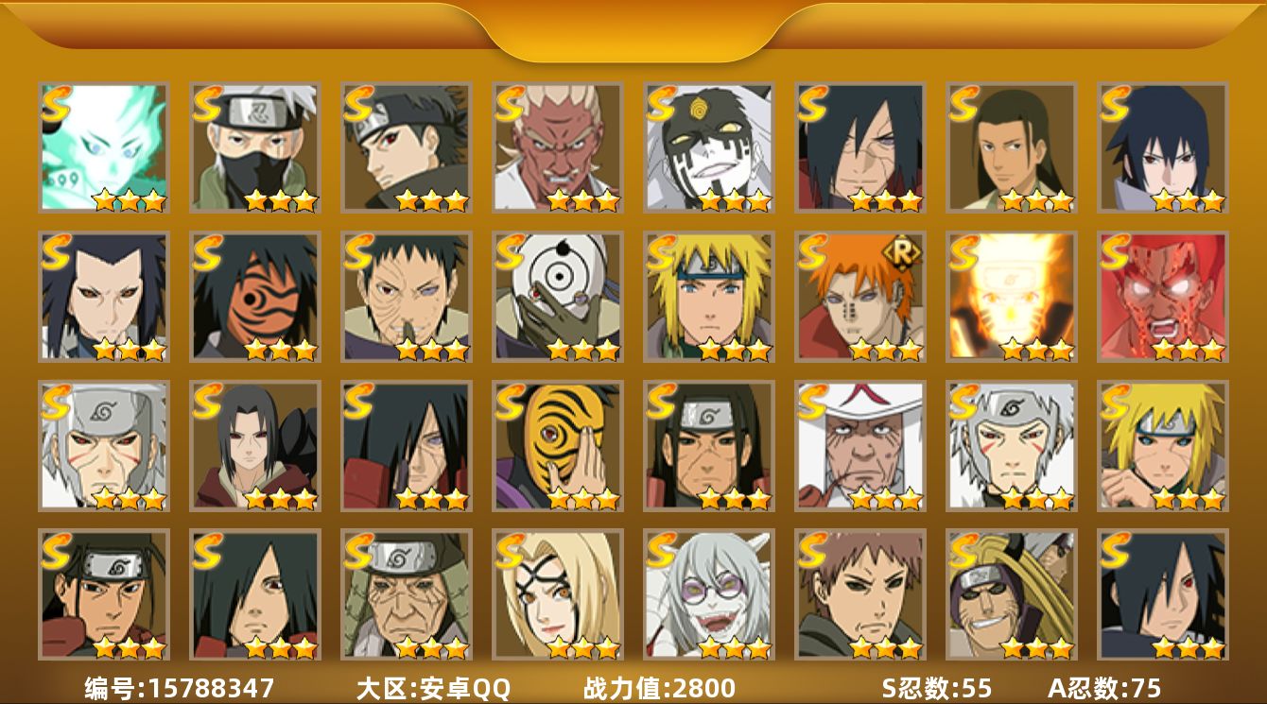The height and width of the screenshot is (704, 1267).
Task: Choose the Hokage hat old man portrait
Action: tap(860, 446)
